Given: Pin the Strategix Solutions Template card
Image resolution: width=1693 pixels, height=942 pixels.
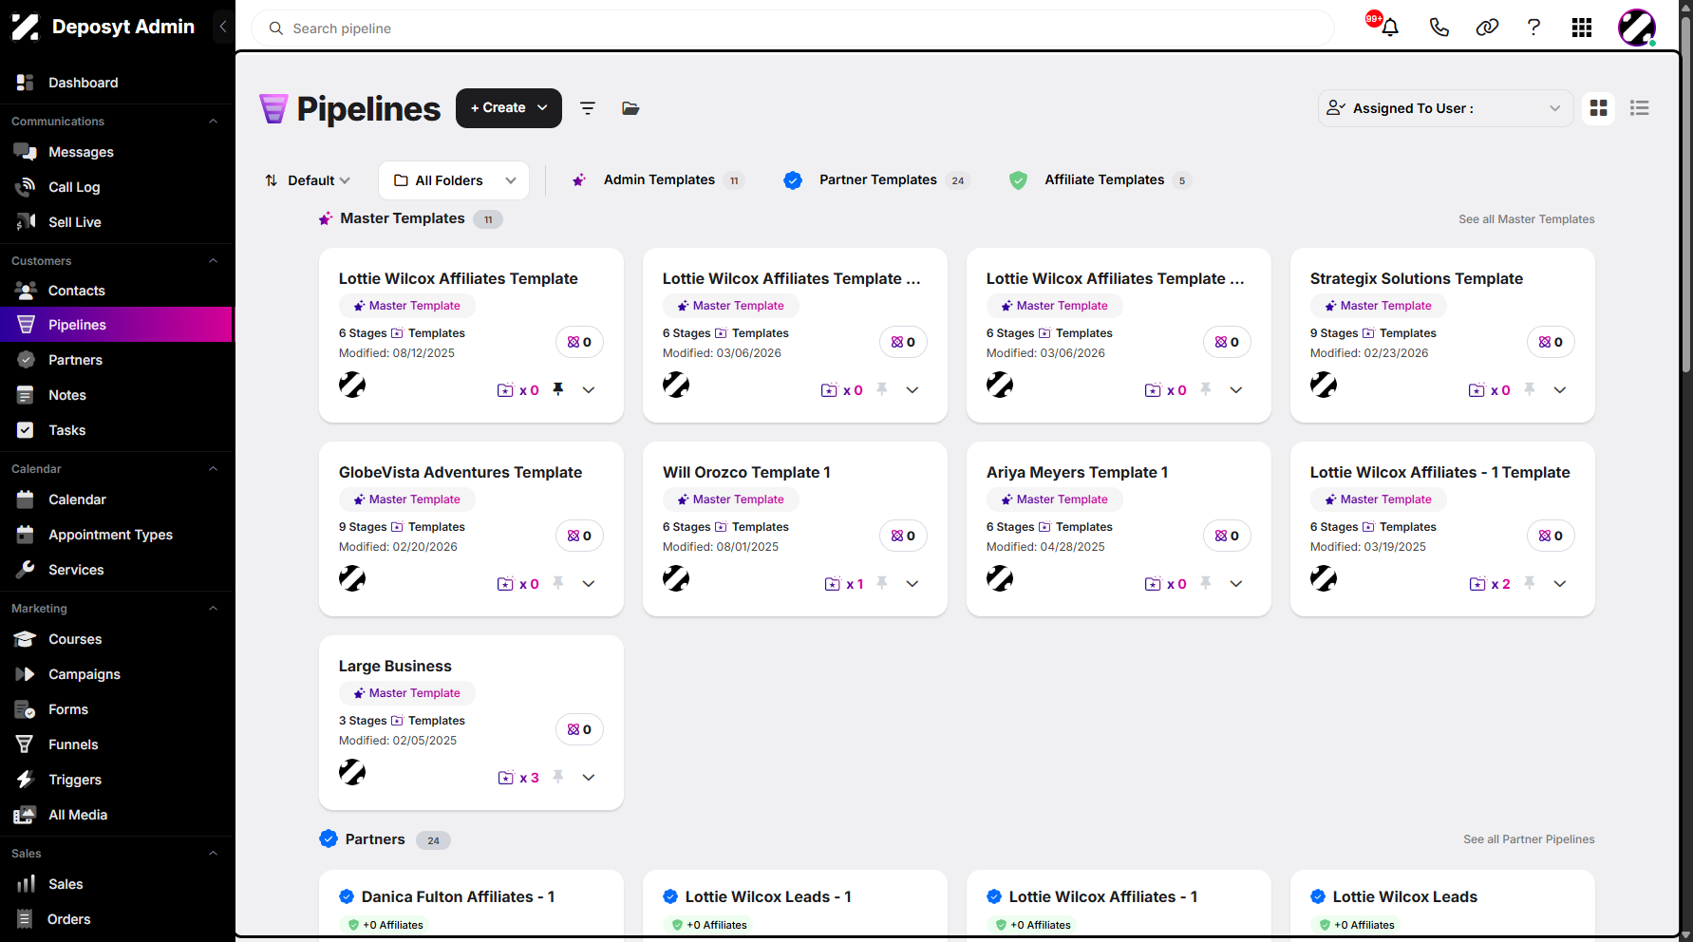Looking at the screenshot, I should click(1530, 389).
